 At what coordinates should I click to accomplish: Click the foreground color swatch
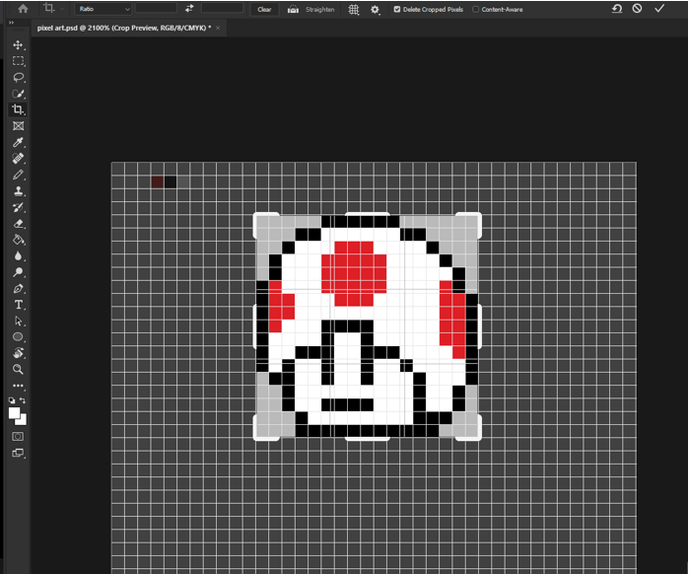15,413
